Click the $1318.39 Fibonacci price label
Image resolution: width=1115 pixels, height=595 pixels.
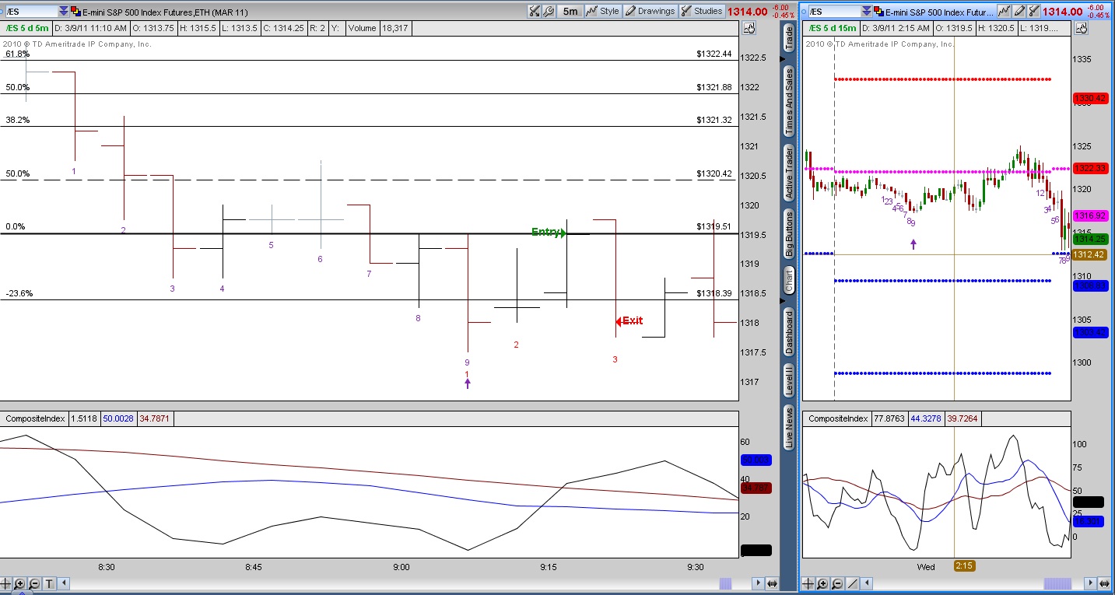coord(714,294)
